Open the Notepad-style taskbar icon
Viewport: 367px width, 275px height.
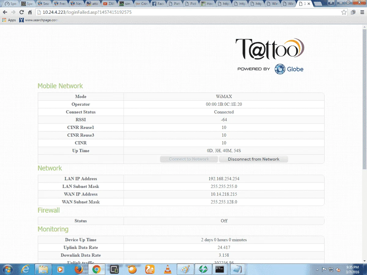pyautogui.click(x=237, y=269)
